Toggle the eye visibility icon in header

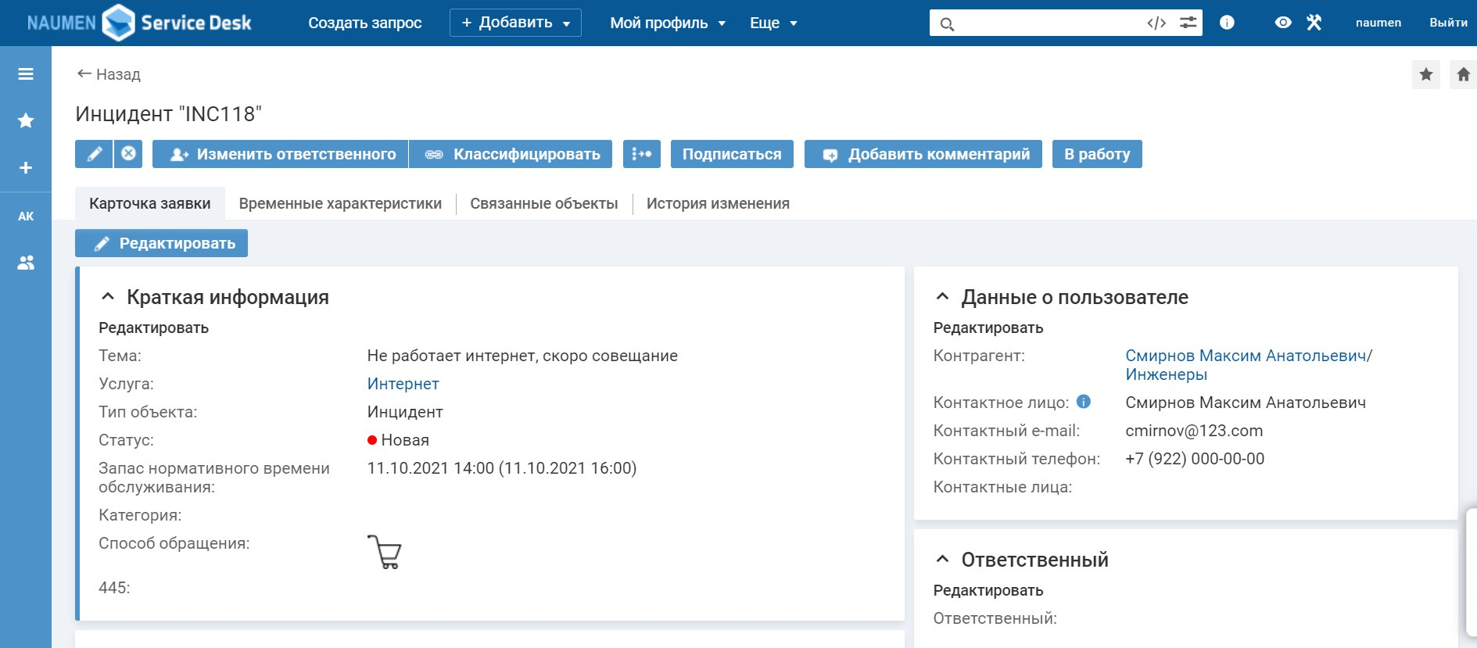(x=1282, y=23)
